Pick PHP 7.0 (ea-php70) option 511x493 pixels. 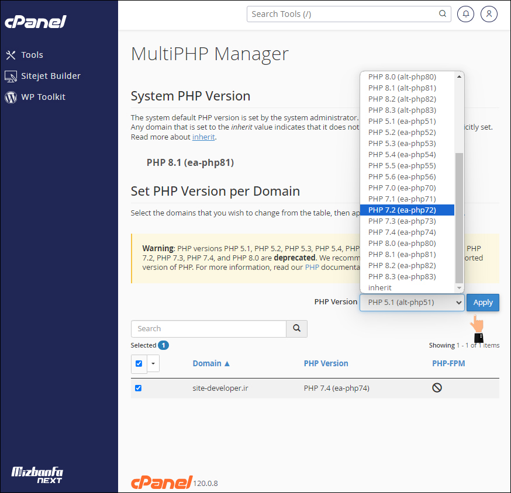pyautogui.click(x=407, y=188)
